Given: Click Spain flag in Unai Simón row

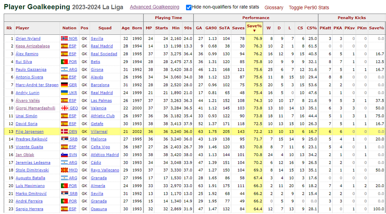Looking at the screenshot, I should (64, 116).
